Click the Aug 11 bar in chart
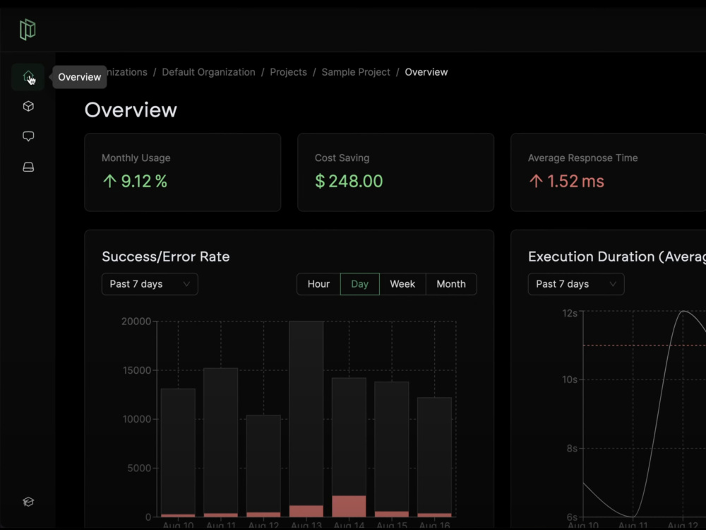 point(220,442)
